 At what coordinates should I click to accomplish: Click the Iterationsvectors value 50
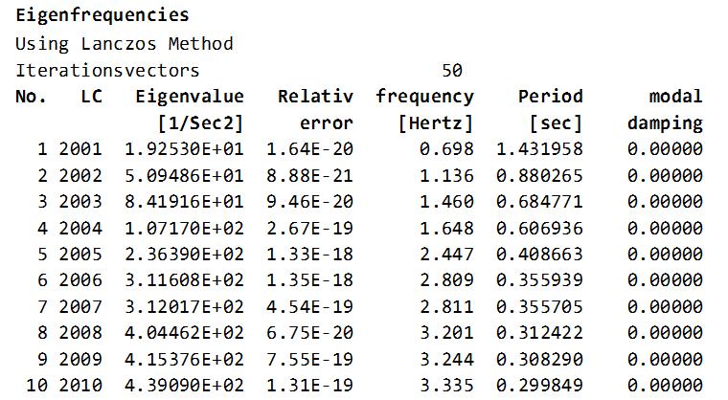pyautogui.click(x=452, y=70)
